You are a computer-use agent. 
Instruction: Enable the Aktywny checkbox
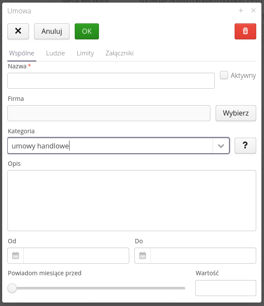coord(224,75)
